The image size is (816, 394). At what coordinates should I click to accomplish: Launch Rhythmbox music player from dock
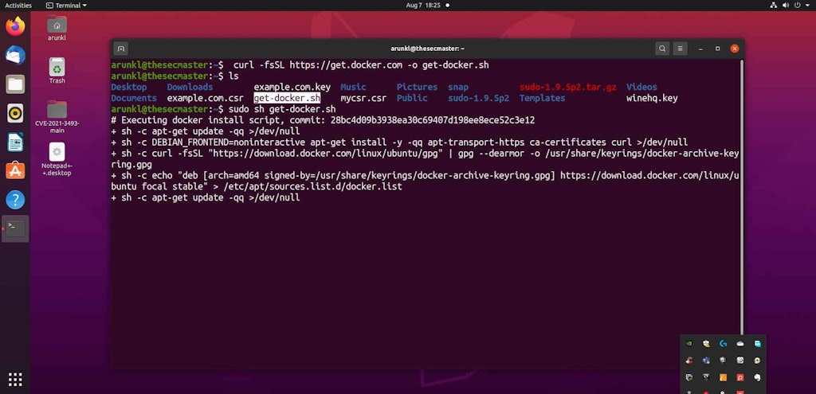[x=15, y=113]
